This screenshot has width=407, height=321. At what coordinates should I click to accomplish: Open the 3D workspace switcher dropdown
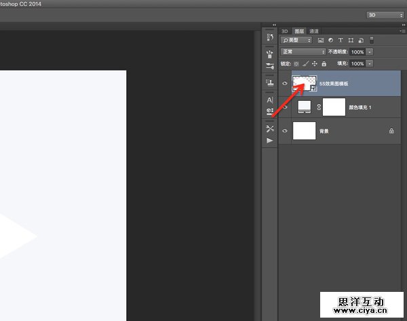pos(385,14)
